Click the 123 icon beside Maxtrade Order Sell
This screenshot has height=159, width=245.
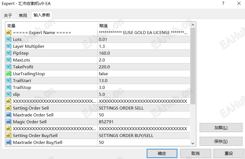[x=8, y=115]
